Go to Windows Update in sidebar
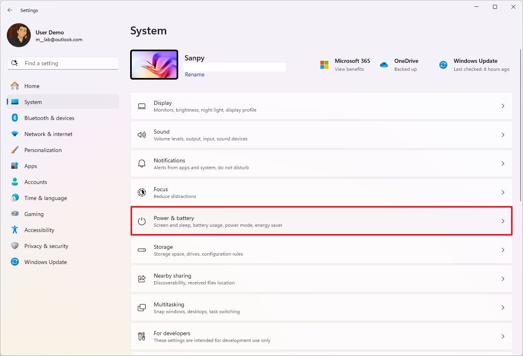Image resolution: width=523 pixels, height=356 pixels. (45, 262)
